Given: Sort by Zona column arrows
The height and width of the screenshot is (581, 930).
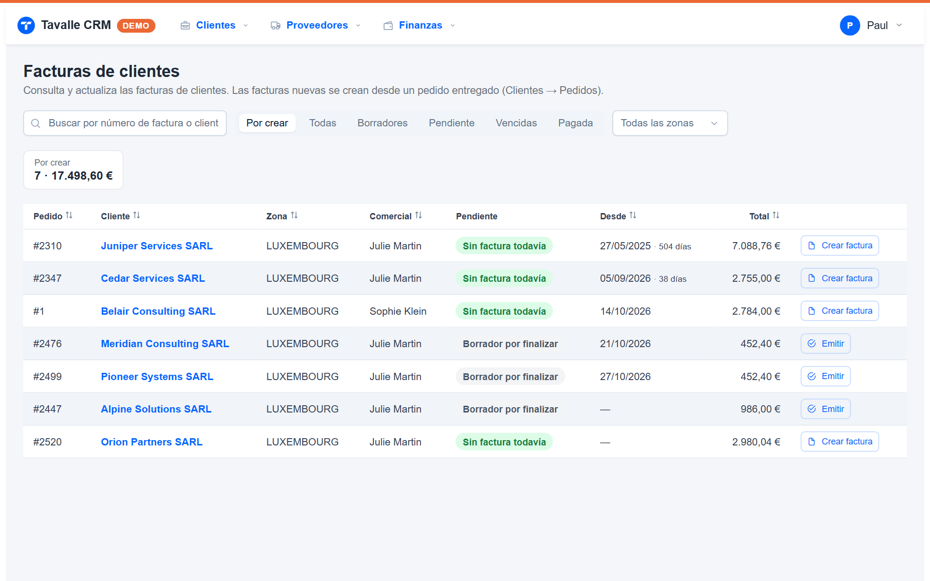Looking at the screenshot, I should tap(294, 215).
